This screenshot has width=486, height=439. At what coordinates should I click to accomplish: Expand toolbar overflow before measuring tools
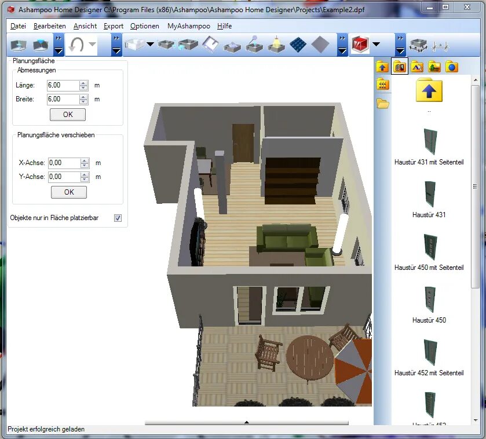[x=400, y=45]
